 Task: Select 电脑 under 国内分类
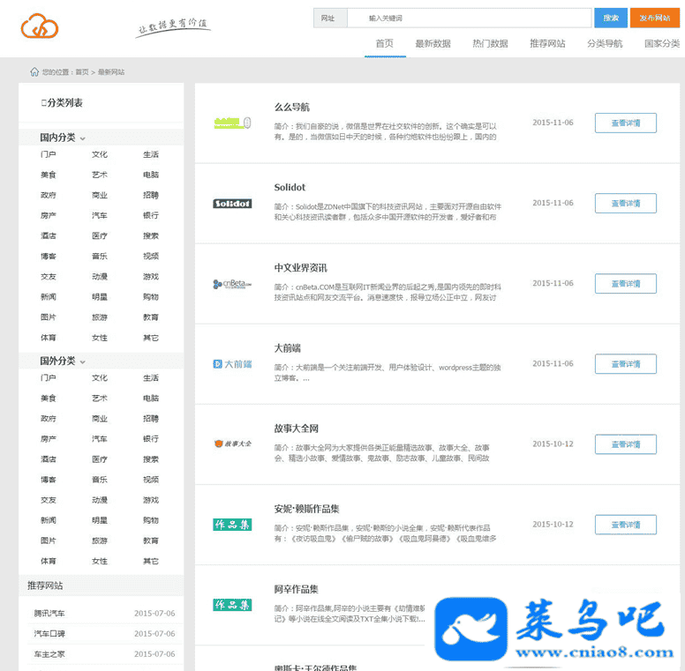(151, 175)
